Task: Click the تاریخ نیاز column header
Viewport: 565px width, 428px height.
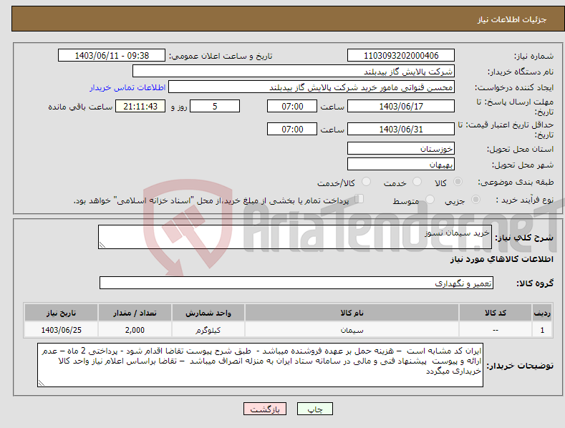Action: point(62,313)
